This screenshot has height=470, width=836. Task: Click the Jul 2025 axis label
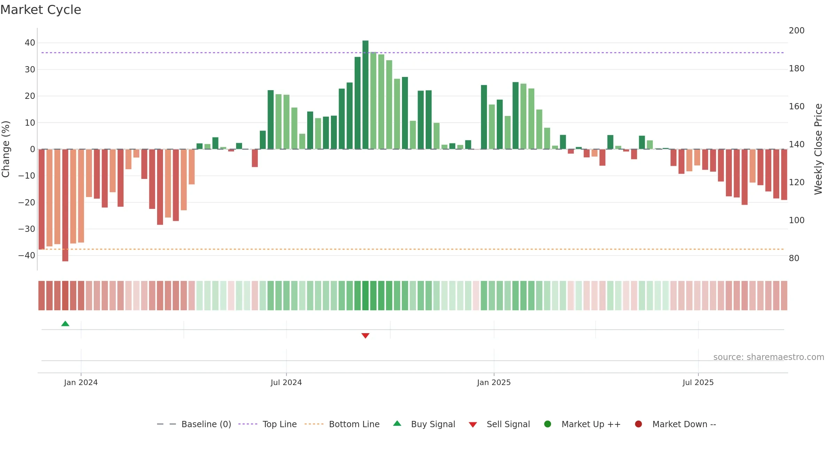[x=698, y=383]
